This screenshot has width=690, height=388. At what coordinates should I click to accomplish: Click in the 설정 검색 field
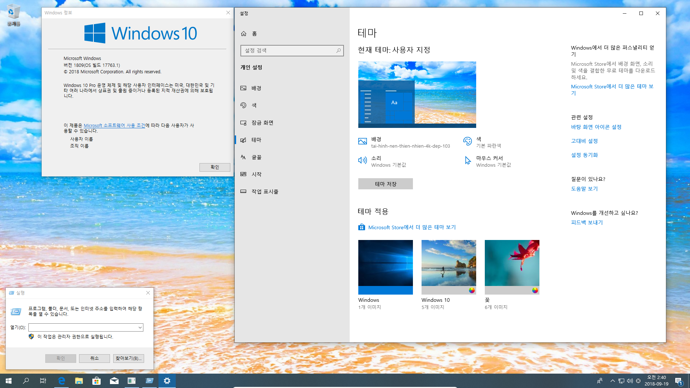[292, 51]
